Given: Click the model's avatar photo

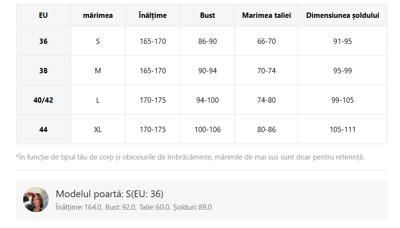Looking at the screenshot, I should click(36, 200).
